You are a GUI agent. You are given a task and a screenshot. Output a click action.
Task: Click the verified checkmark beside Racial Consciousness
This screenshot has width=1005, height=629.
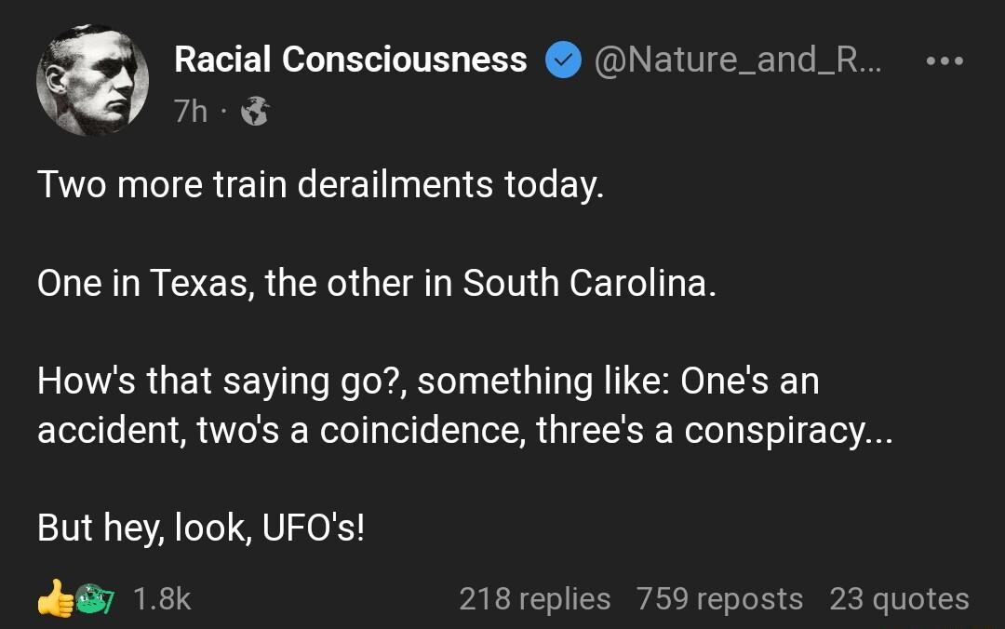[562, 59]
